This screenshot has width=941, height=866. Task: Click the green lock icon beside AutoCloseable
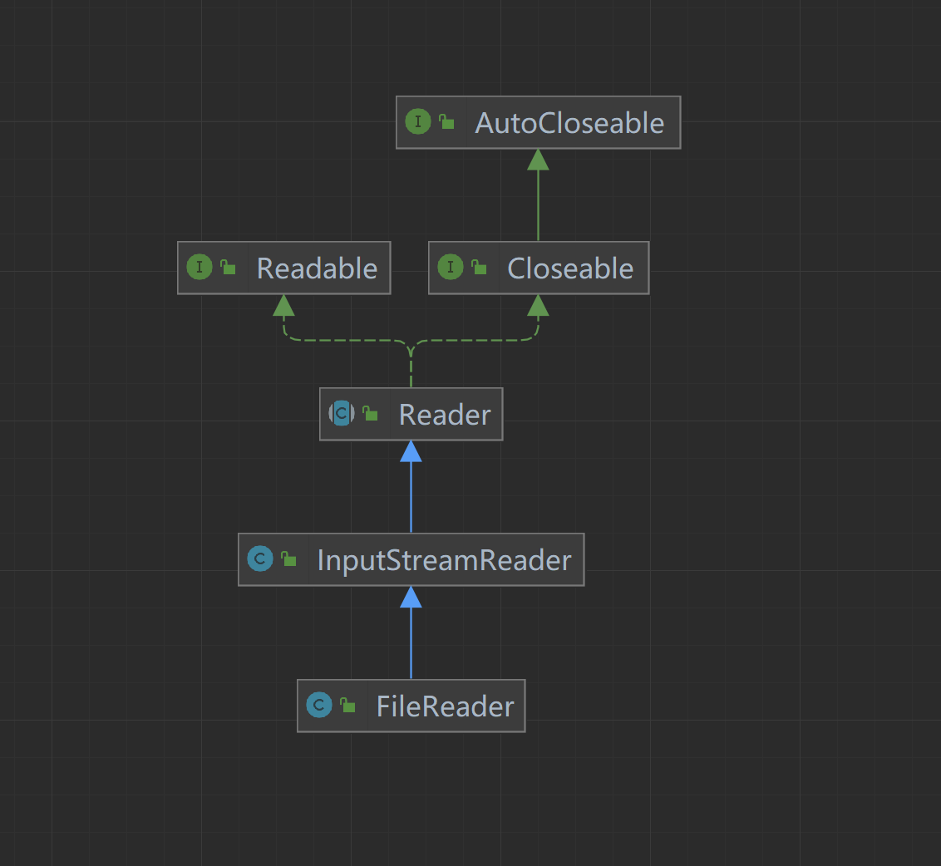point(447,122)
